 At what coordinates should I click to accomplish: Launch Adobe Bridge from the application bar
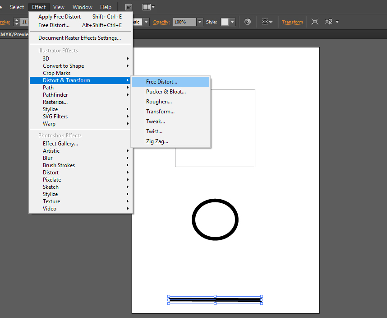coord(129,7)
